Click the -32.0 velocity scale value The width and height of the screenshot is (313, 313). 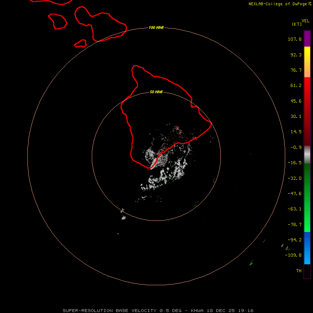295,178
